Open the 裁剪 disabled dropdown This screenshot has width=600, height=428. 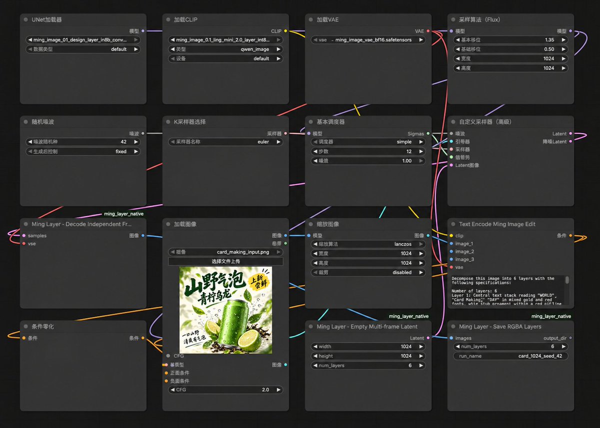tap(368, 273)
